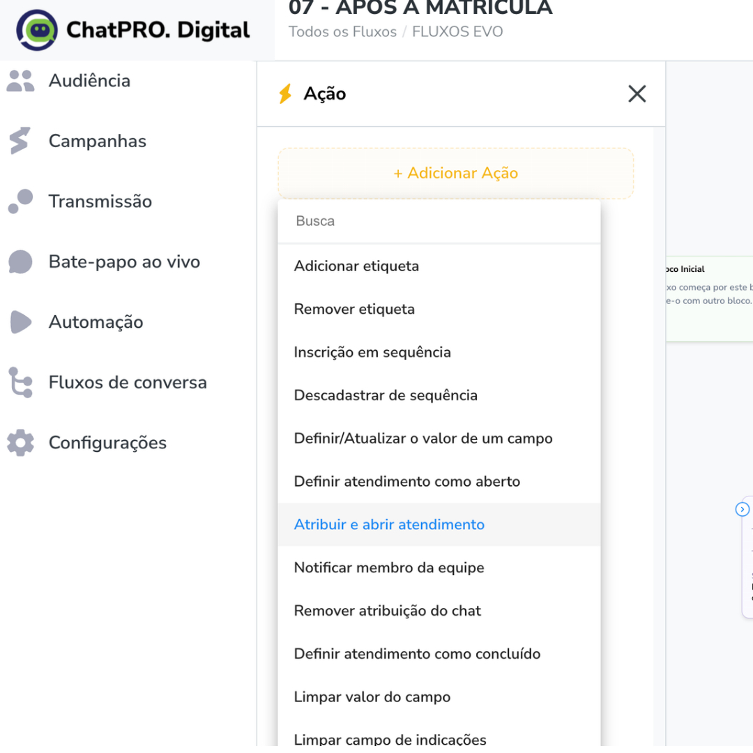
Task: Open FLUXOS EVO breadcrumb link
Action: click(457, 31)
